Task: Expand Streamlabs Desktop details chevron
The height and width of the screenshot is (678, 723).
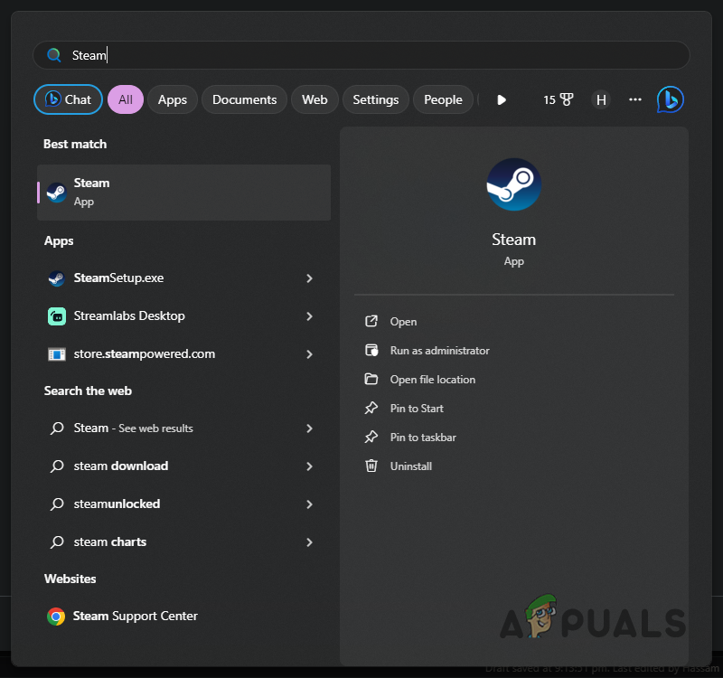Action: point(309,315)
